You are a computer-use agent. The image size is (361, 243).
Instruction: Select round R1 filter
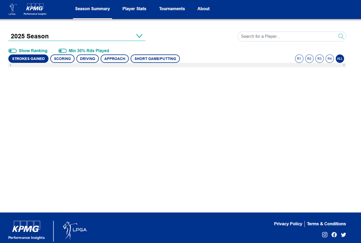(299, 59)
